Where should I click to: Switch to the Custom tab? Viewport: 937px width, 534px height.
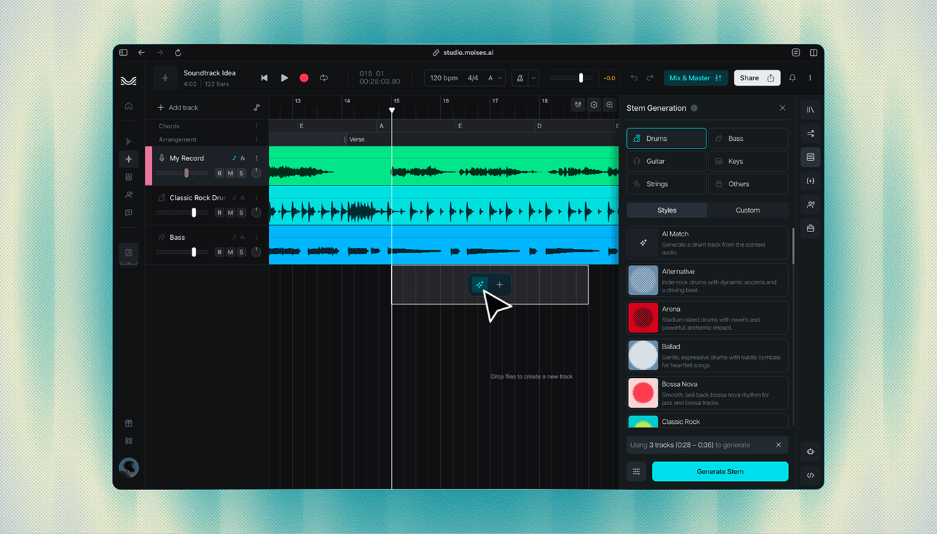748,210
